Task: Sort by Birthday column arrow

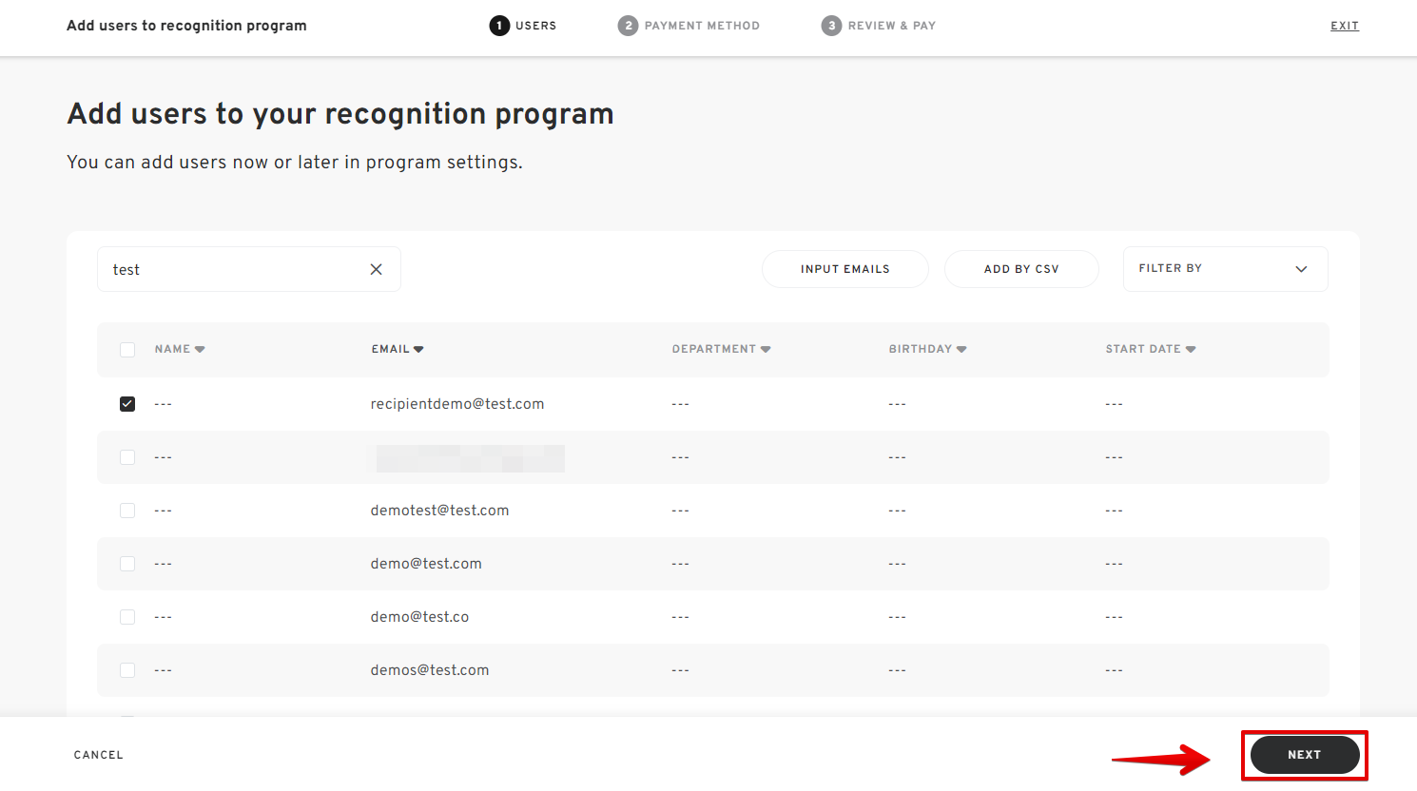Action: click(x=961, y=350)
